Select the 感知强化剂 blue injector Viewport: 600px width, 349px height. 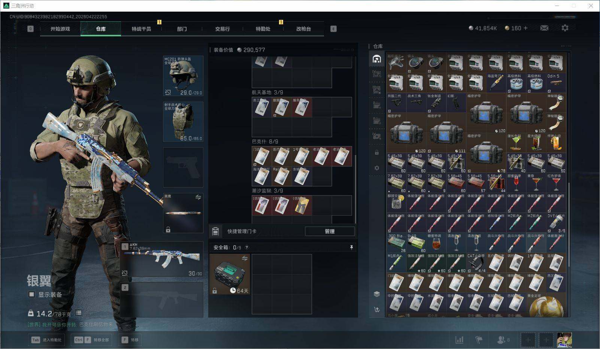[x=496, y=223]
